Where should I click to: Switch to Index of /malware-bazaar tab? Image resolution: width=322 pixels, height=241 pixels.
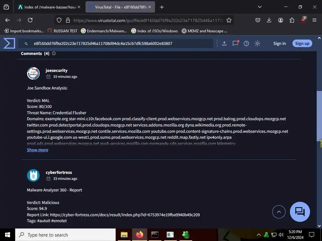(49, 7)
